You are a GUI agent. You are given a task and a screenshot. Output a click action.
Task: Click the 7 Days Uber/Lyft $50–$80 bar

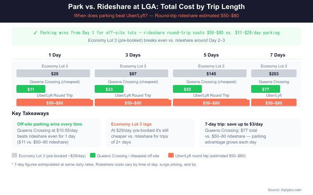coord(274,103)
